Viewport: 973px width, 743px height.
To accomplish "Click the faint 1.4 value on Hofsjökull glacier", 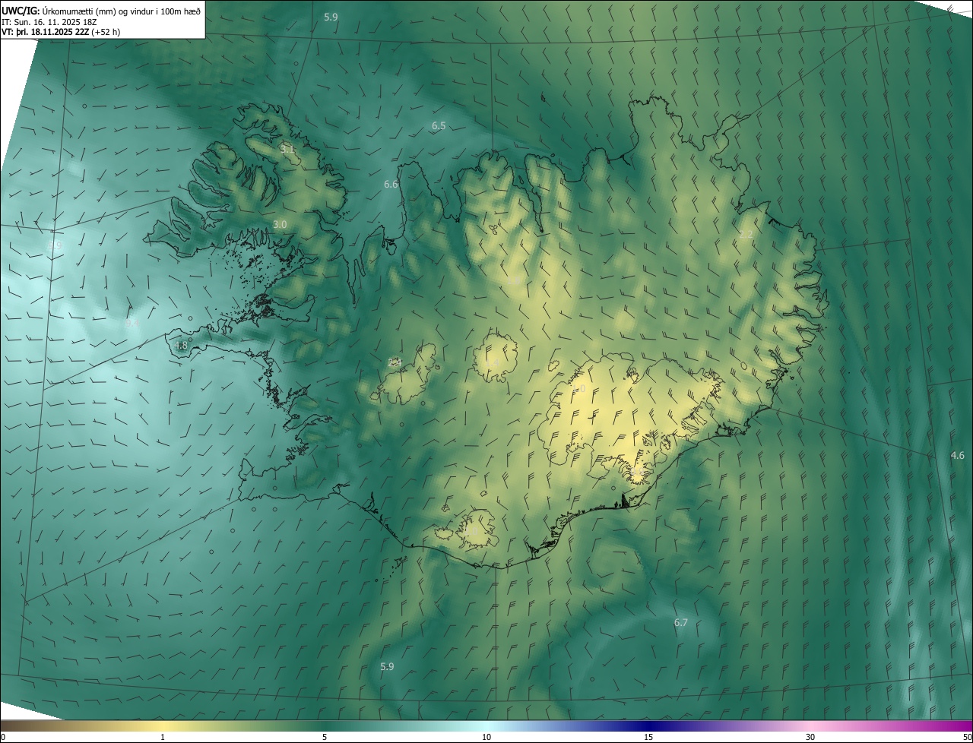I will 494,362.
